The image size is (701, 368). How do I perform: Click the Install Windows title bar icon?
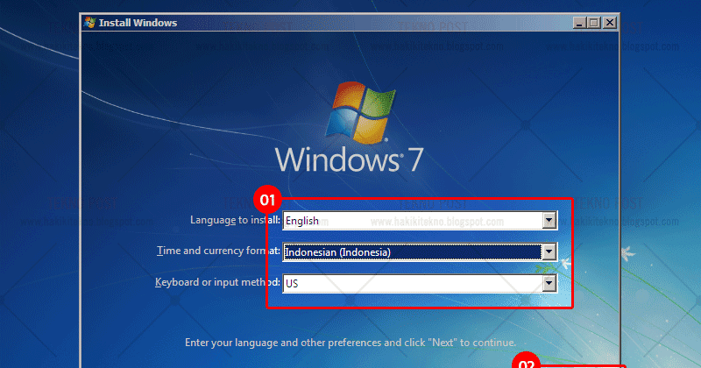(90, 23)
